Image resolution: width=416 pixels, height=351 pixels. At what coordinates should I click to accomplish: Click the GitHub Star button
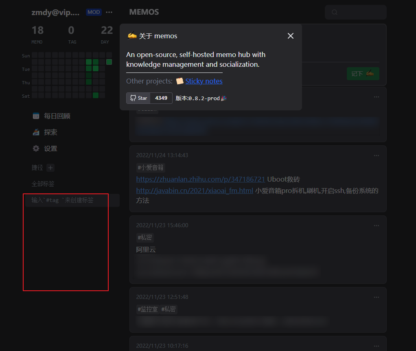[138, 98]
